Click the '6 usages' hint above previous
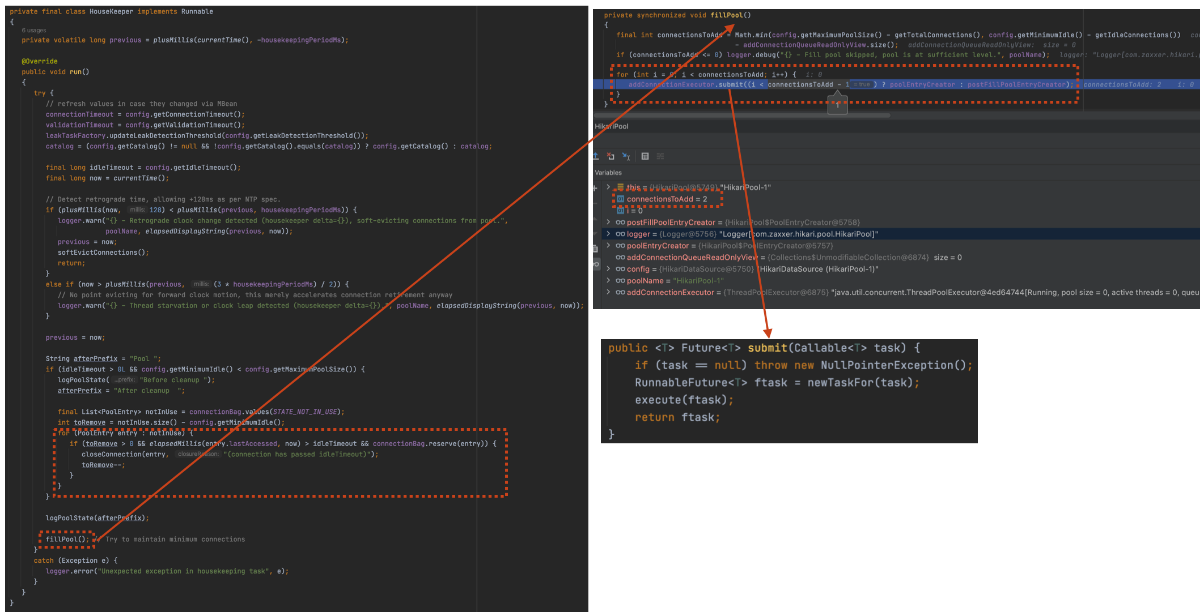1204x616 pixels. pos(34,31)
